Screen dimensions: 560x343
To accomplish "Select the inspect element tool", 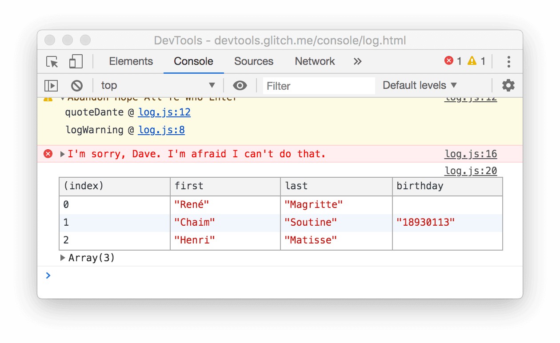I will coord(52,61).
